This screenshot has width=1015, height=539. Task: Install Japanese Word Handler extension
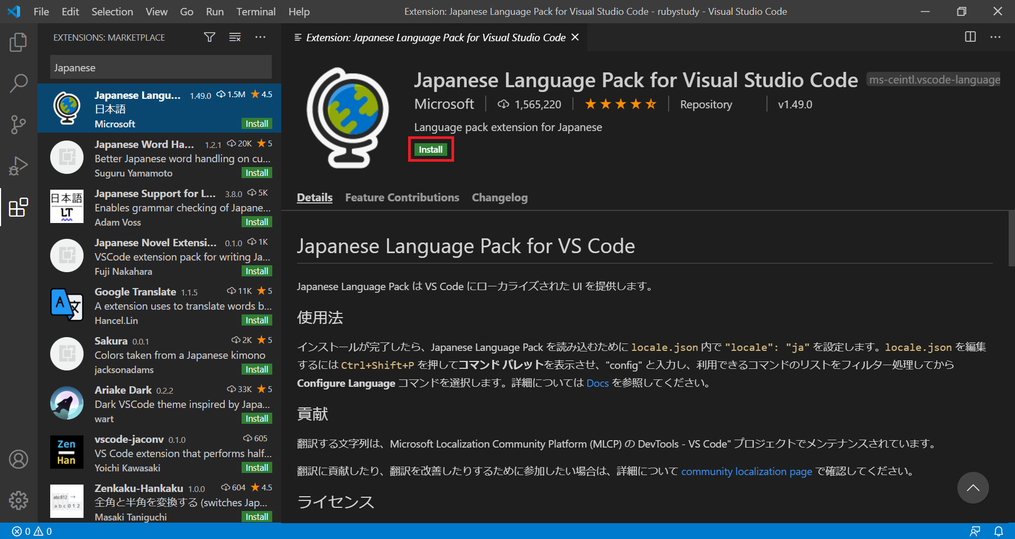click(257, 173)
